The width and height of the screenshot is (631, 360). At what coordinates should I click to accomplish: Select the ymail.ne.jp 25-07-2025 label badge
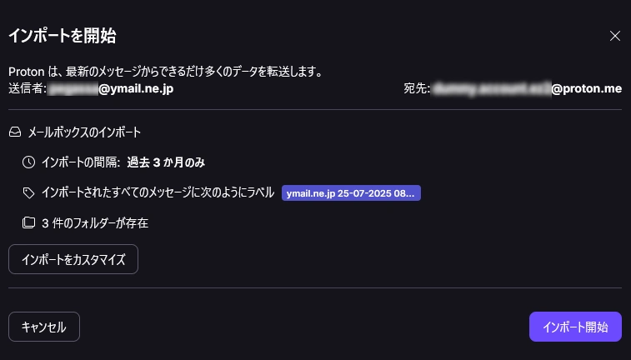351,193
